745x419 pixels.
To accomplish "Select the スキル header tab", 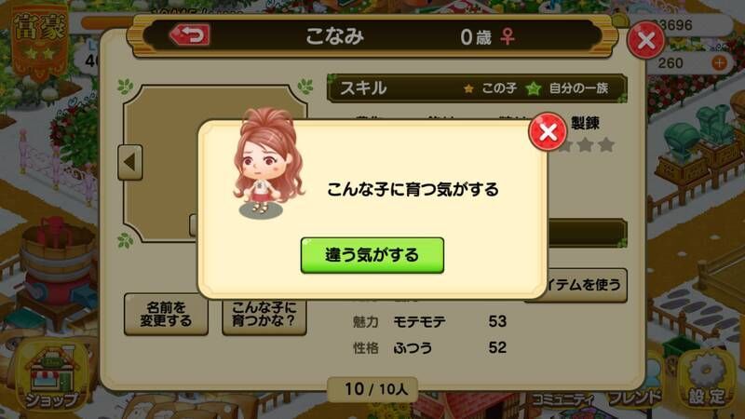I will pyautogui.click(x=363, y=88).
